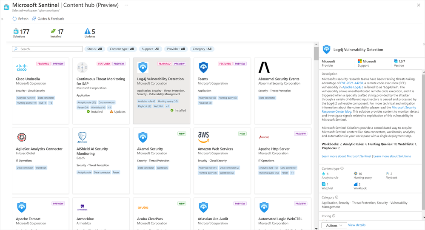Open Learn more about Microsoft Sentinel link

pyautogui.click(x=346, y=156)
